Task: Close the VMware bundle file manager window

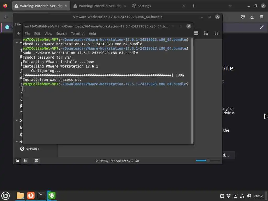Action: 217,17
